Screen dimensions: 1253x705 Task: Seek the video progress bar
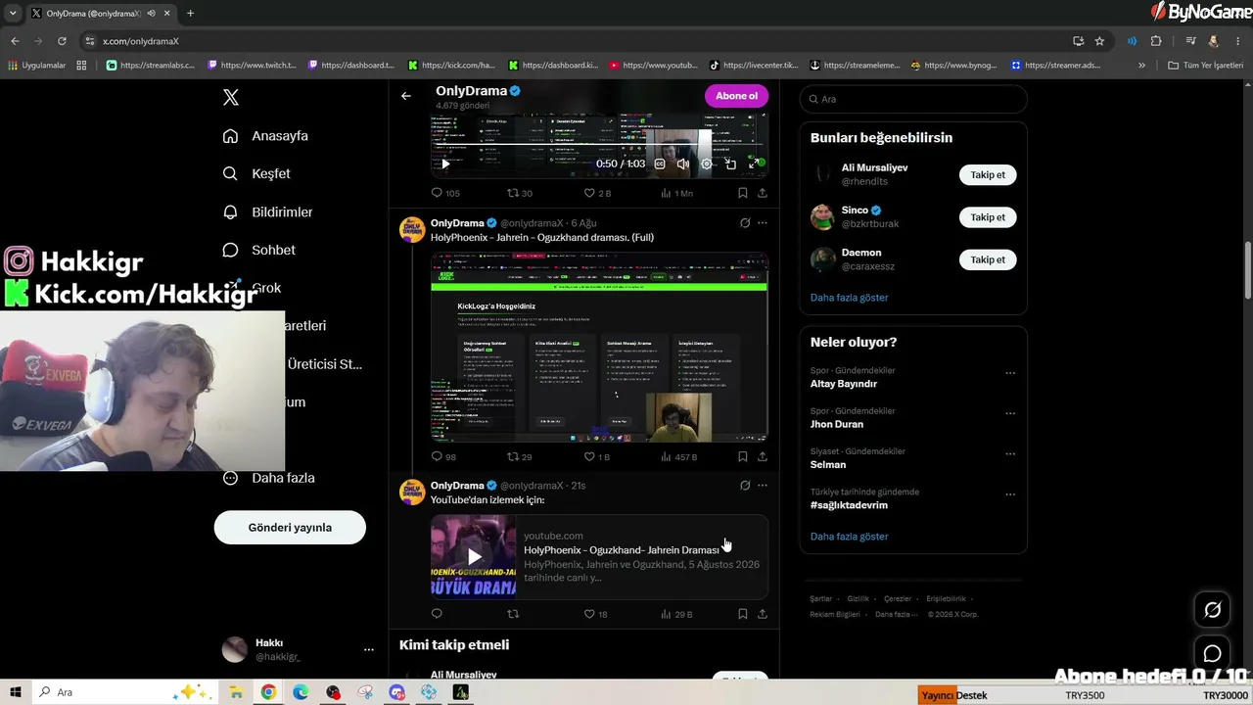(x=599, y=146)
